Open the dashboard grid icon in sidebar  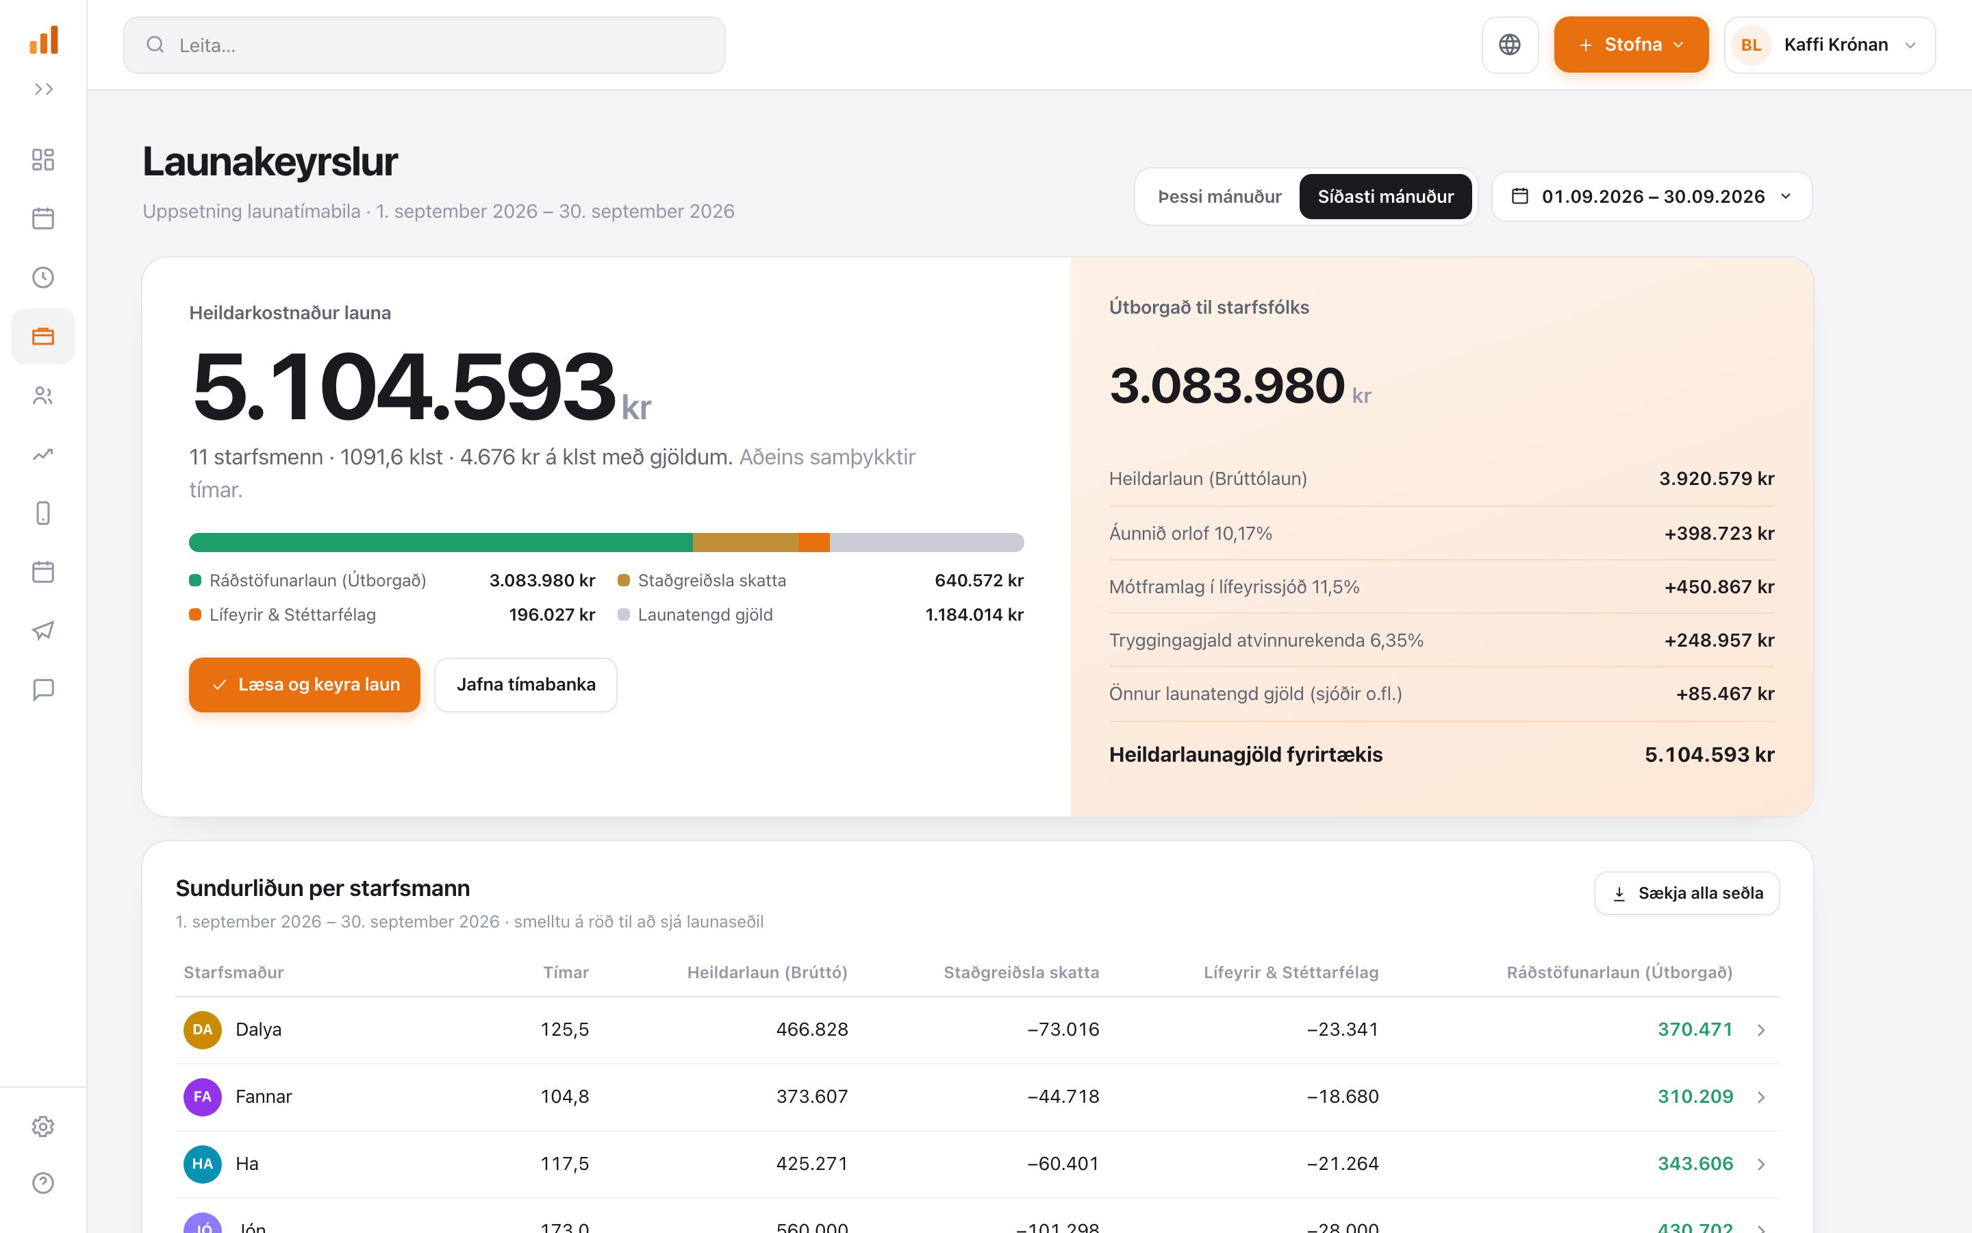point(43,159)
